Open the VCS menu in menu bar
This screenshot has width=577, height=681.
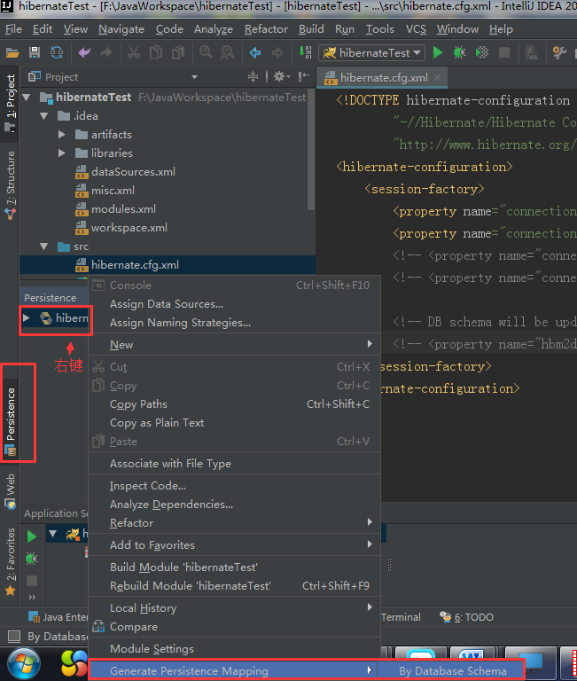tap(416, 29)
